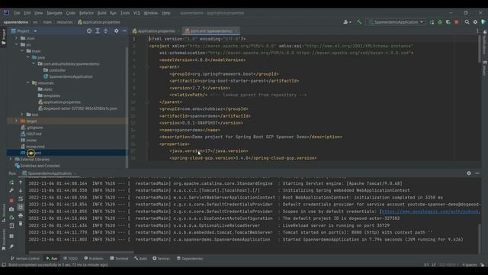Click the down arrow in Run console
This screenshot has height=275, width=488.
click(21, 190)
